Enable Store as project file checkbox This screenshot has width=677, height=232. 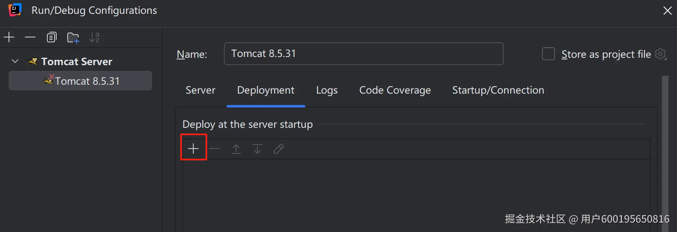point(548,54)
